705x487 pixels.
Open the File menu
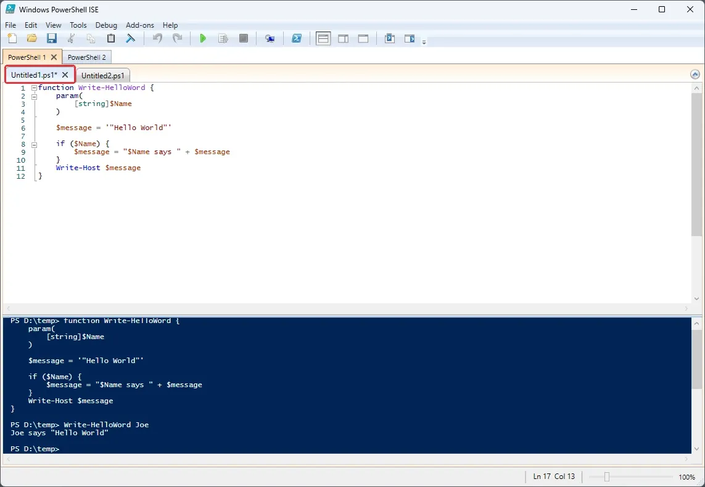click(x=10, y=25)
